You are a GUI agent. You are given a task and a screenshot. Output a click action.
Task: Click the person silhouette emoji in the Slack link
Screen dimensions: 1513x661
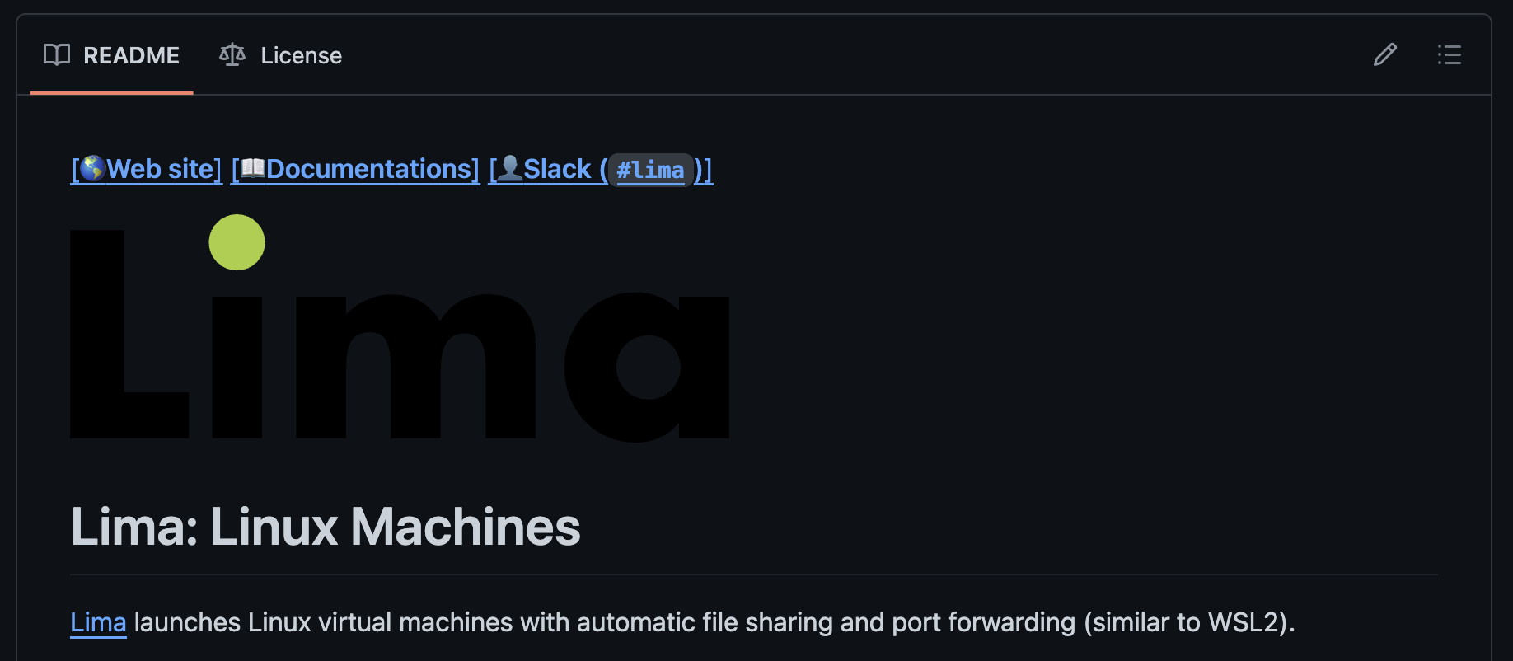point(509,168)
